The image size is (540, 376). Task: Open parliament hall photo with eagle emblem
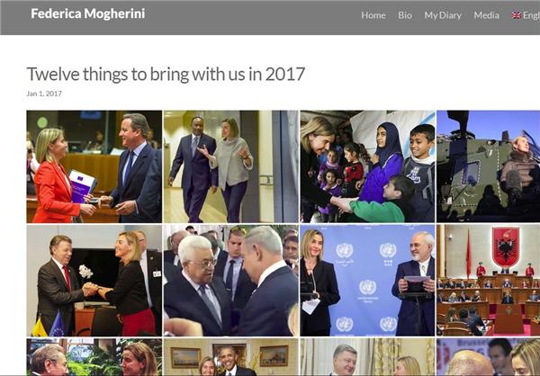point(489,281)
